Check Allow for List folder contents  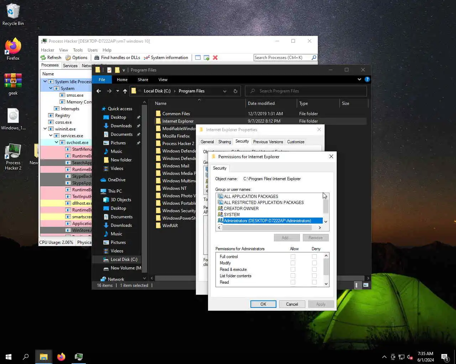[293, 276]
